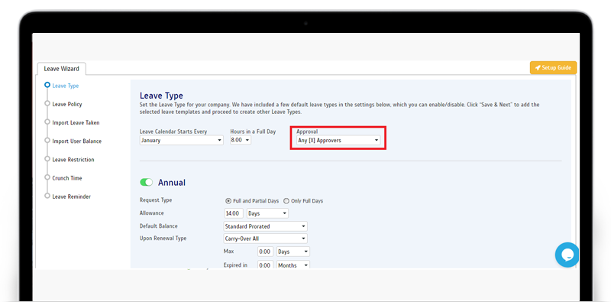This screenshot has width=611, height=302.
Task: Go to Leave Restriction step
Action: tap(73, 160)
